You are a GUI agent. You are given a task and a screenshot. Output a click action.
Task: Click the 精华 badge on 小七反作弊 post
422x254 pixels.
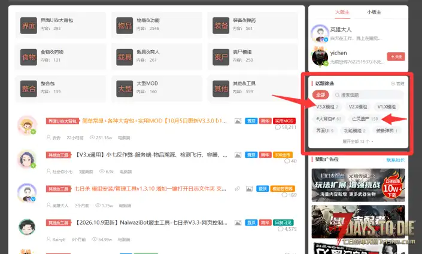pos(265,155)
